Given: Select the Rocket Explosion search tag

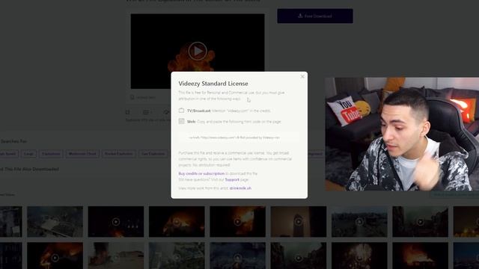Looking at the screenshot, I should click(x=119, y=154).
